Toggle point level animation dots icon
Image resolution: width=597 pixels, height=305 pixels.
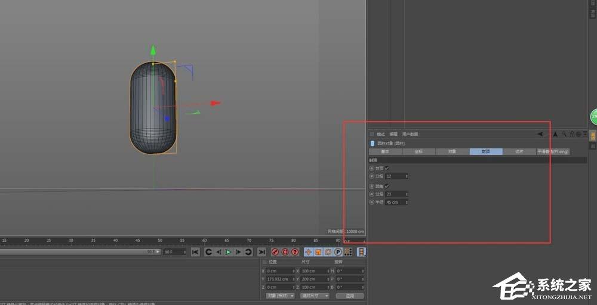347,252
